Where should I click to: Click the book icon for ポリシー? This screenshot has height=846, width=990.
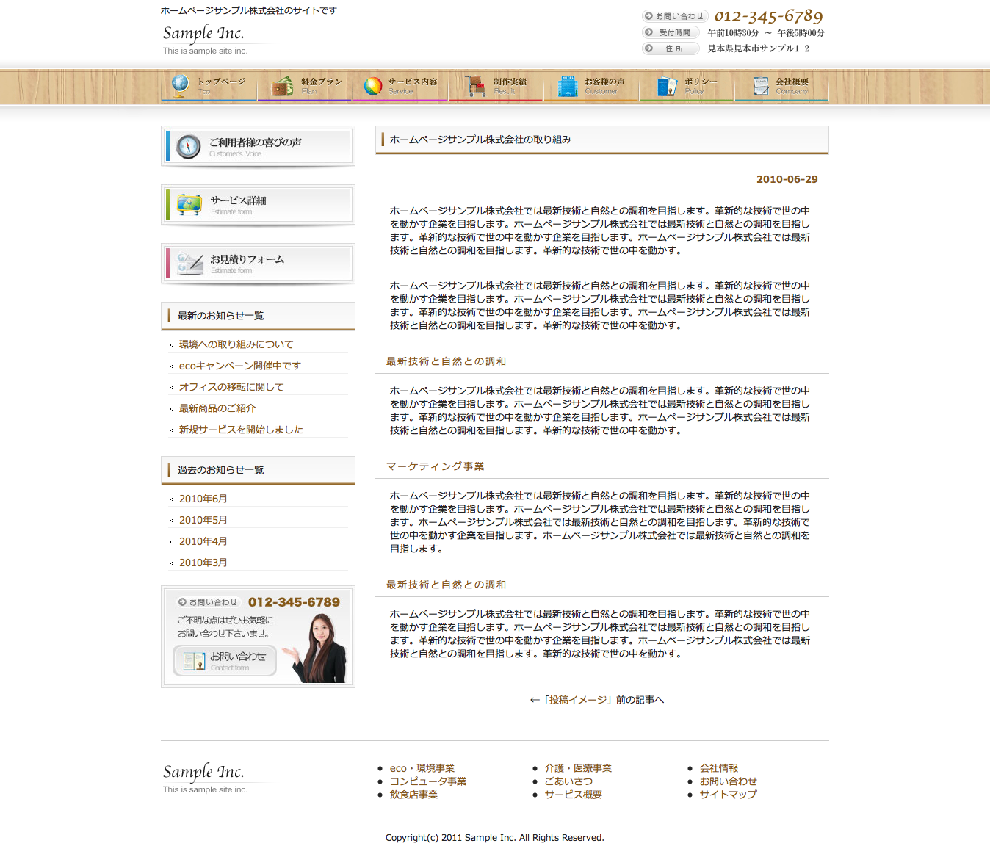667,87
